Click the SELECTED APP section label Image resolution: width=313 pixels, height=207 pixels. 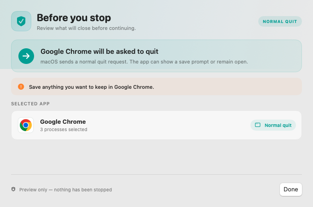30,103
